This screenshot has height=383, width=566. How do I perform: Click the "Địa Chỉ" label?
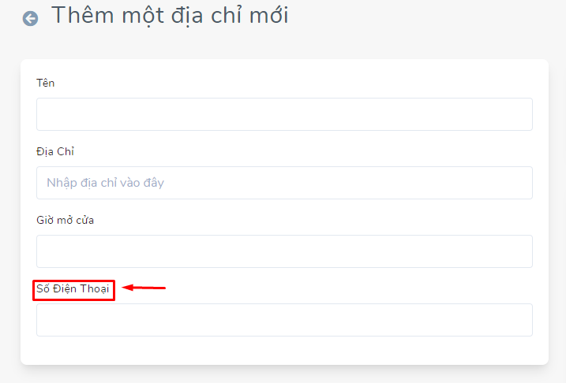coord(55,151)
